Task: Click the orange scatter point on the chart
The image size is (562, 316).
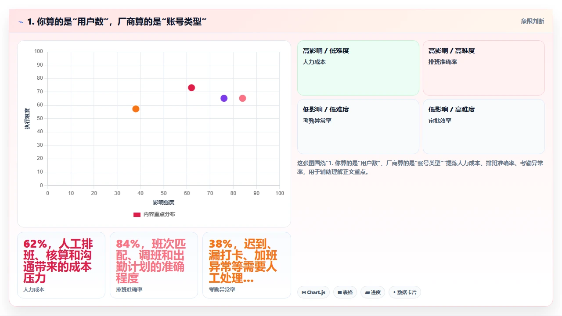Action: [x=136, y=109]
